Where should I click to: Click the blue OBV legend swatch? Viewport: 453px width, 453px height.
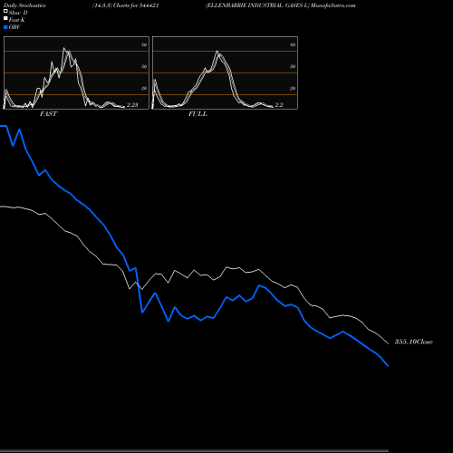click(5, 27)
